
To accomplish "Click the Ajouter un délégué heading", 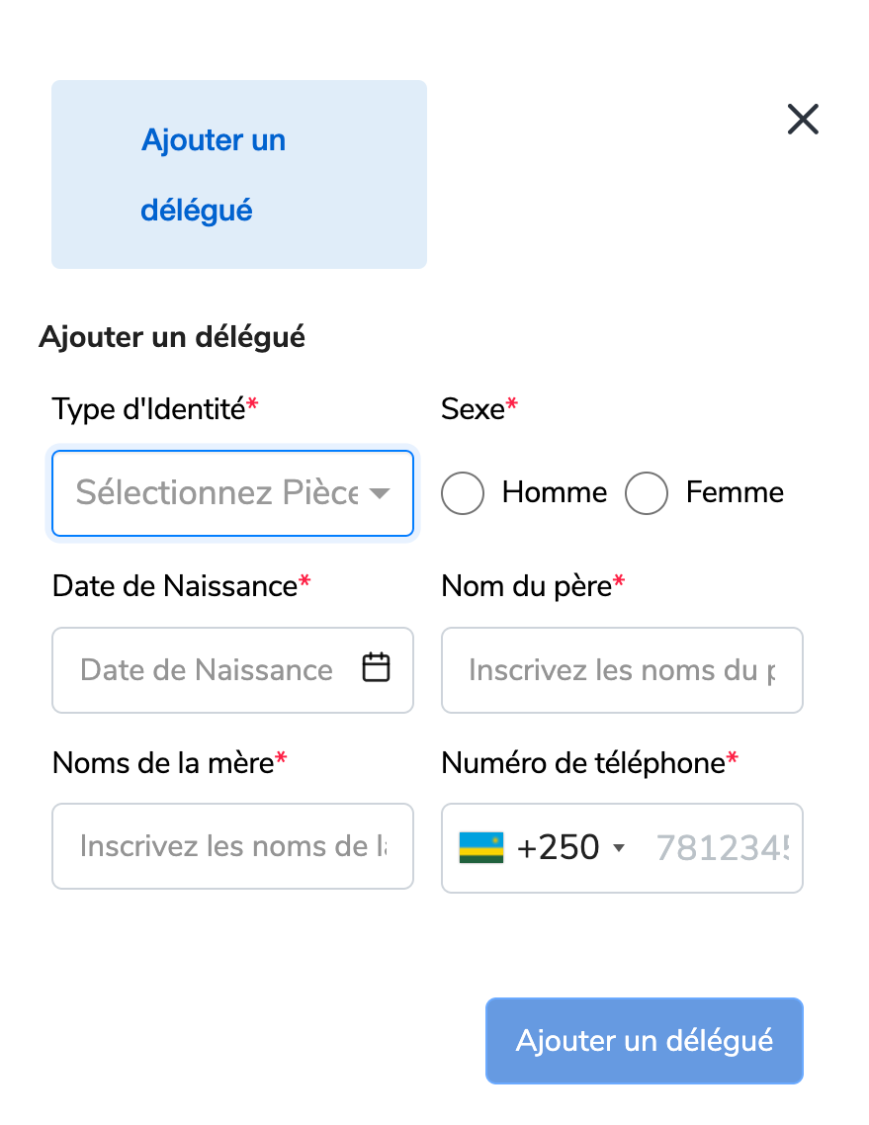I will pos(172,337).
